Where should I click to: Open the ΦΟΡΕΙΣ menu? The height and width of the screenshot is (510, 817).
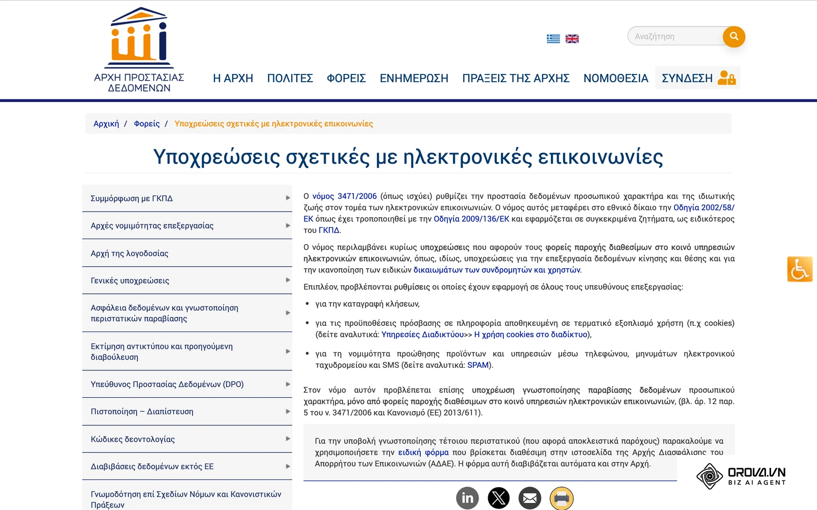click(x=346, y=78)
